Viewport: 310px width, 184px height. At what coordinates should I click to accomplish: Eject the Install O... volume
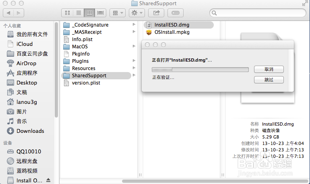click(x=48, y=180)
